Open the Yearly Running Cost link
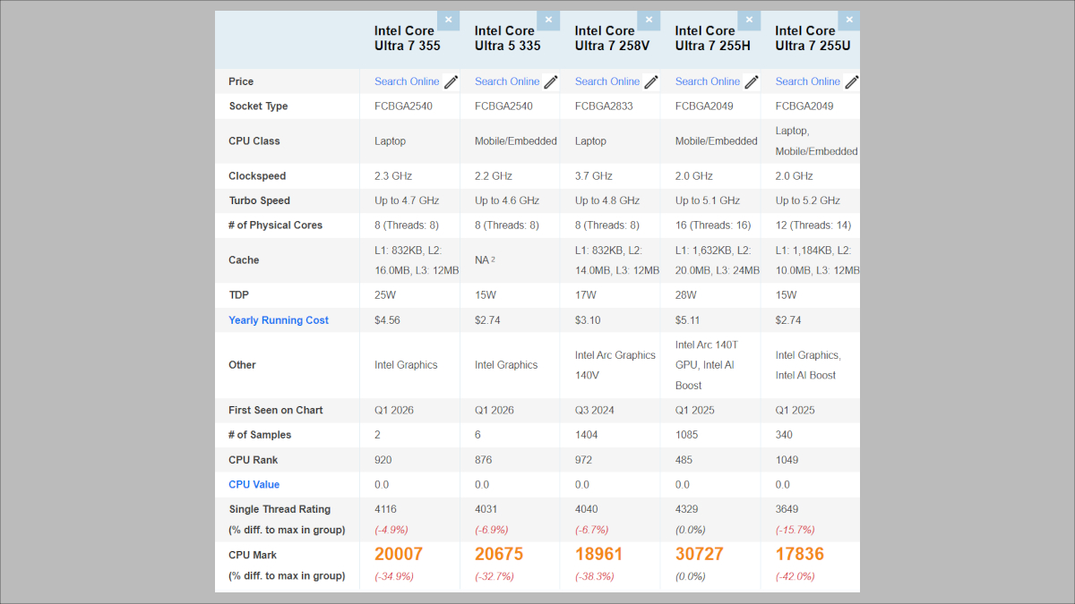This screenshot has height=604, width=1075. [279, 320]
